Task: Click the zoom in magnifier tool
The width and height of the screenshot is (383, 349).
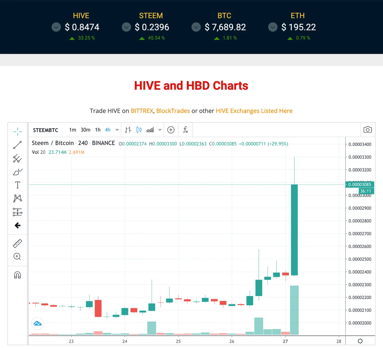Action: point(17,257)
